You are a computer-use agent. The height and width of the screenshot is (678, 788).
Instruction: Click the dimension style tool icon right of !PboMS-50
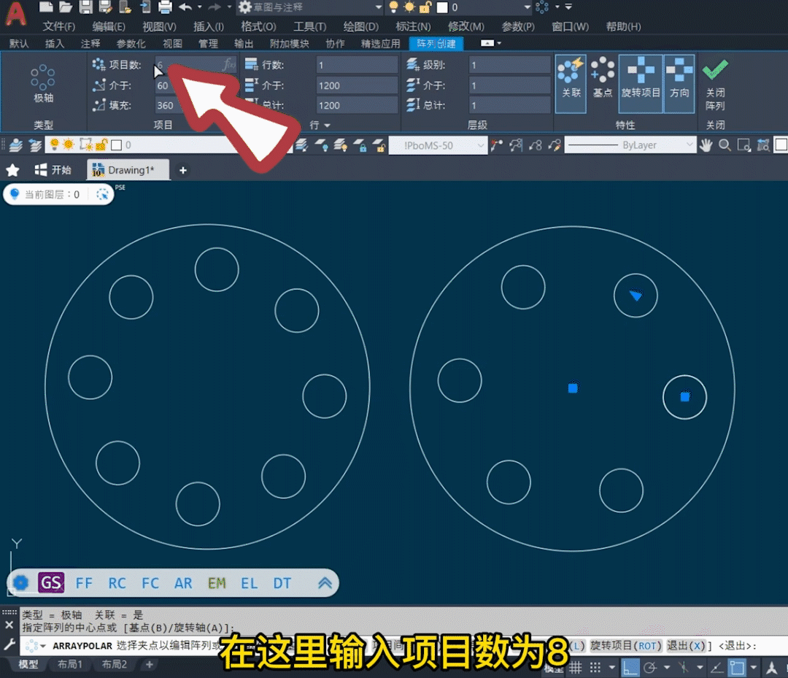pyautogui.click(x=497, y=145)
